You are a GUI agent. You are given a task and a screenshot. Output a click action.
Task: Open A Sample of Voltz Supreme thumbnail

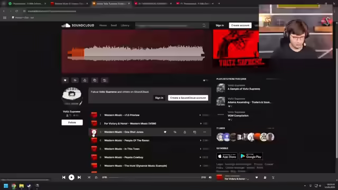[221, 88]
